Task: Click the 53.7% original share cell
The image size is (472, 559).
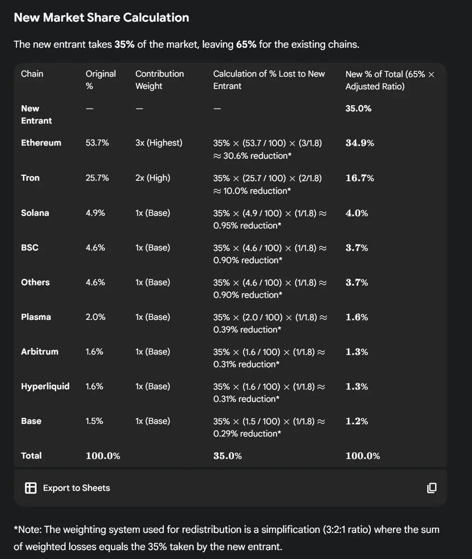Action: point(97,143)
